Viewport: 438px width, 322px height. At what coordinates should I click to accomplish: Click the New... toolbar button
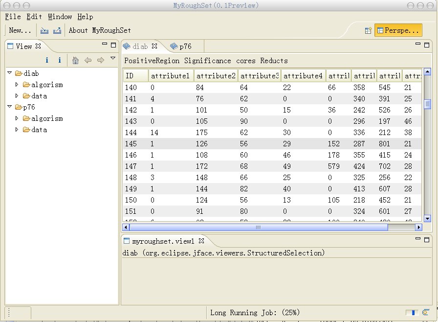20,30
